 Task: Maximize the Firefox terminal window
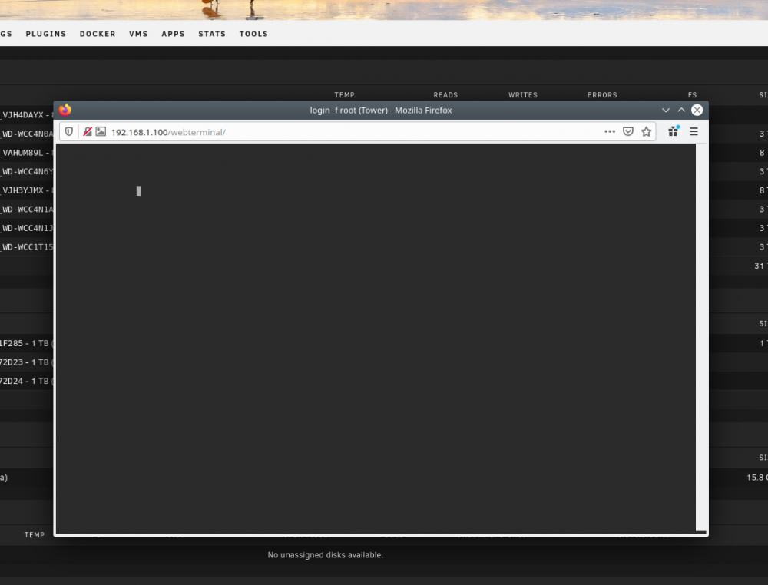pyautogui.click(x=681, y=110)
